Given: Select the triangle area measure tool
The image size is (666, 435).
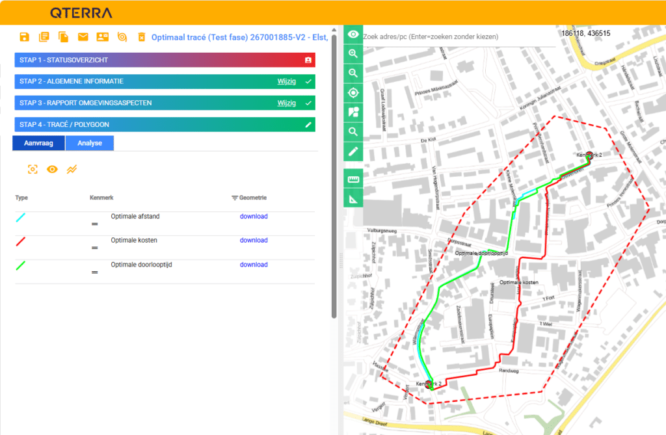Looking at the screenshot, I should (353, 199).
